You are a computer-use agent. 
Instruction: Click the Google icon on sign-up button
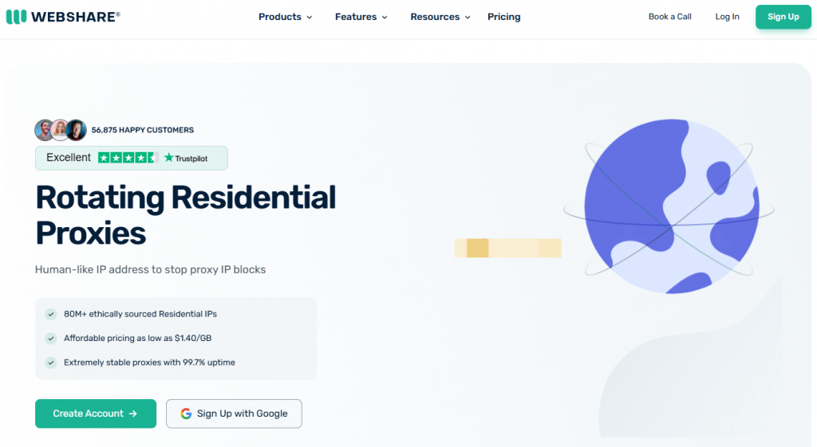186,414
